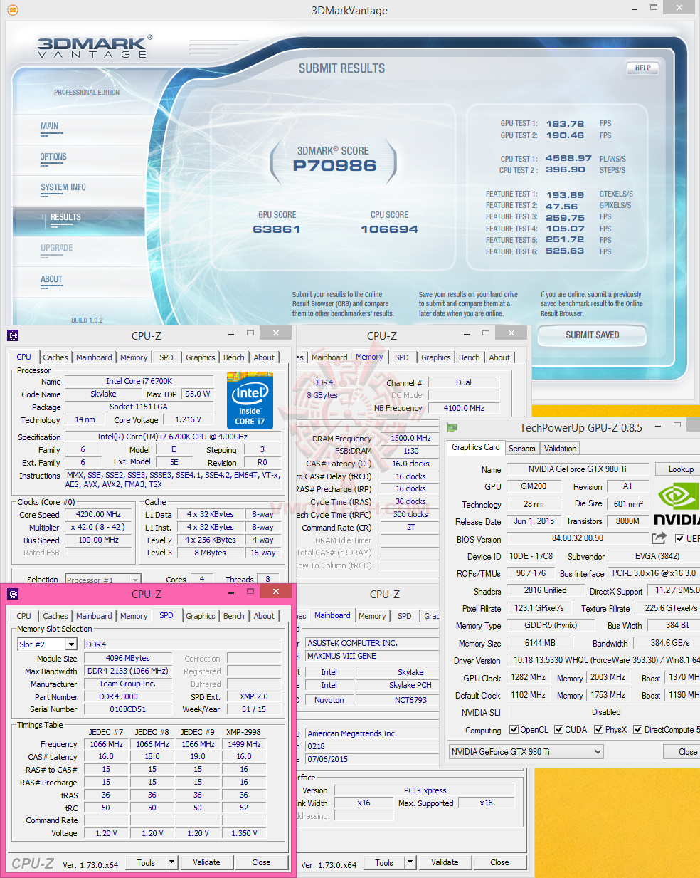Open Memory tab in CPU-Z Memory Slot Selection window

[x=134, y=616]
